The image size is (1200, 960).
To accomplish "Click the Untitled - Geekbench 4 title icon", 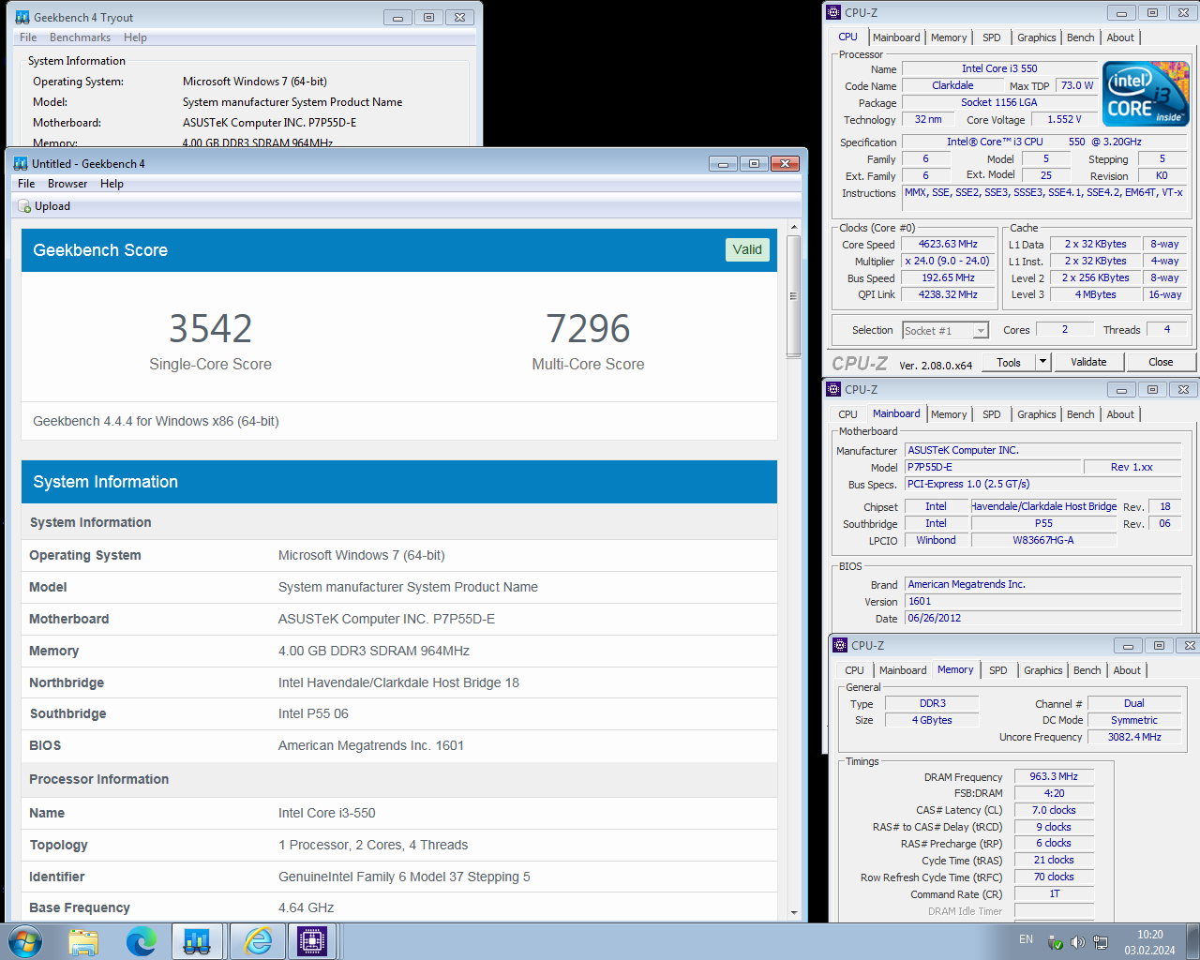I will 21,163.
